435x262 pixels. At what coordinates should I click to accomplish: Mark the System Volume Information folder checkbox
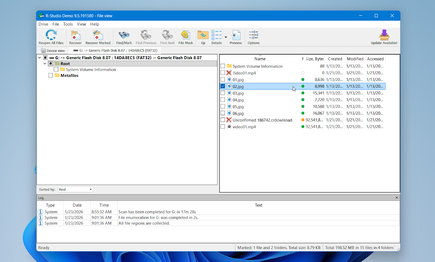pyautogui.click(x=223, y=66)
